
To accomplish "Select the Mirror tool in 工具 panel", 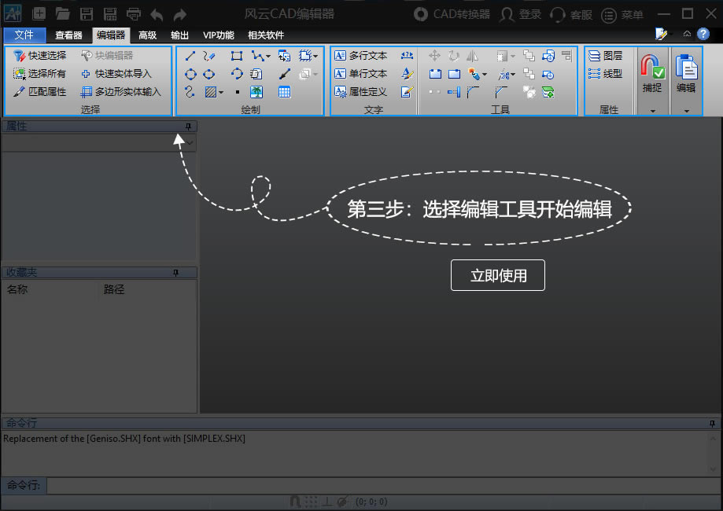I will coord(473,57).
